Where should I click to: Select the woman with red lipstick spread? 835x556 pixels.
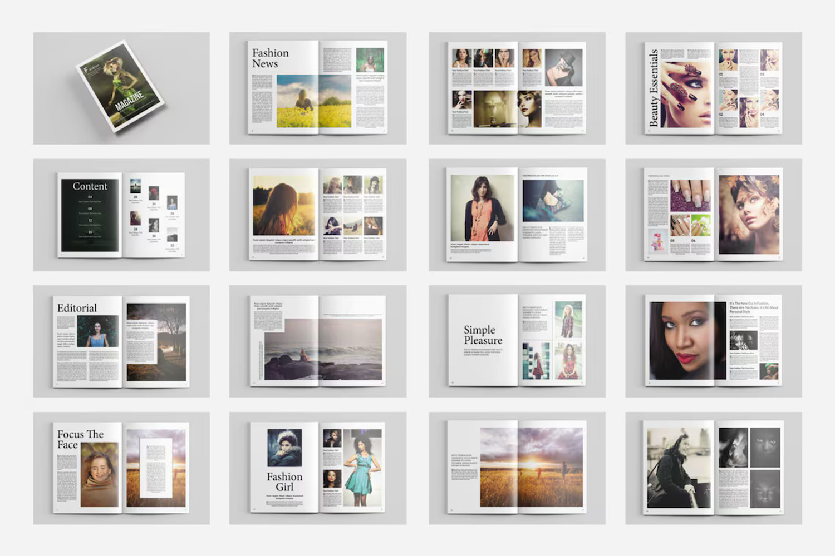click(x=714, y=341)
